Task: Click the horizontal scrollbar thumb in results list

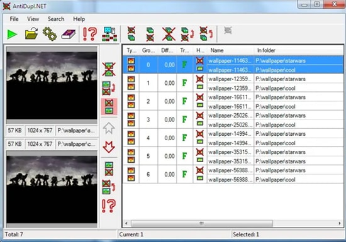Action: (x=202, y=224)
